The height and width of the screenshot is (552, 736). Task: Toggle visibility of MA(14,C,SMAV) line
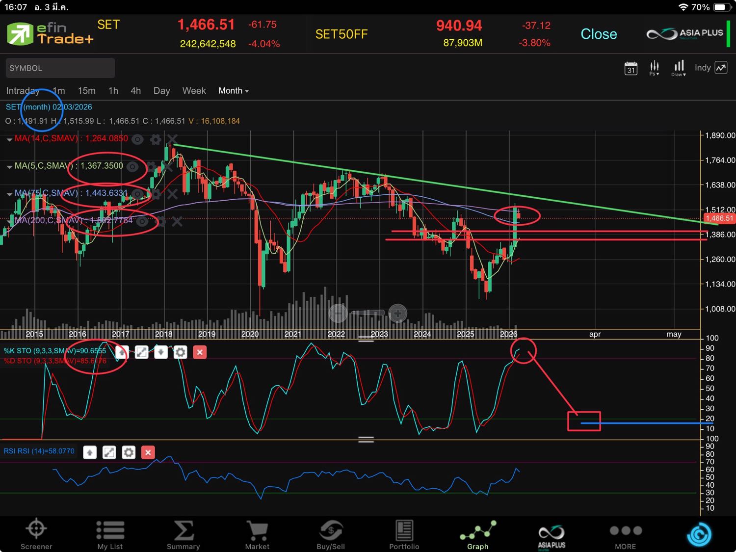[137, 139]
